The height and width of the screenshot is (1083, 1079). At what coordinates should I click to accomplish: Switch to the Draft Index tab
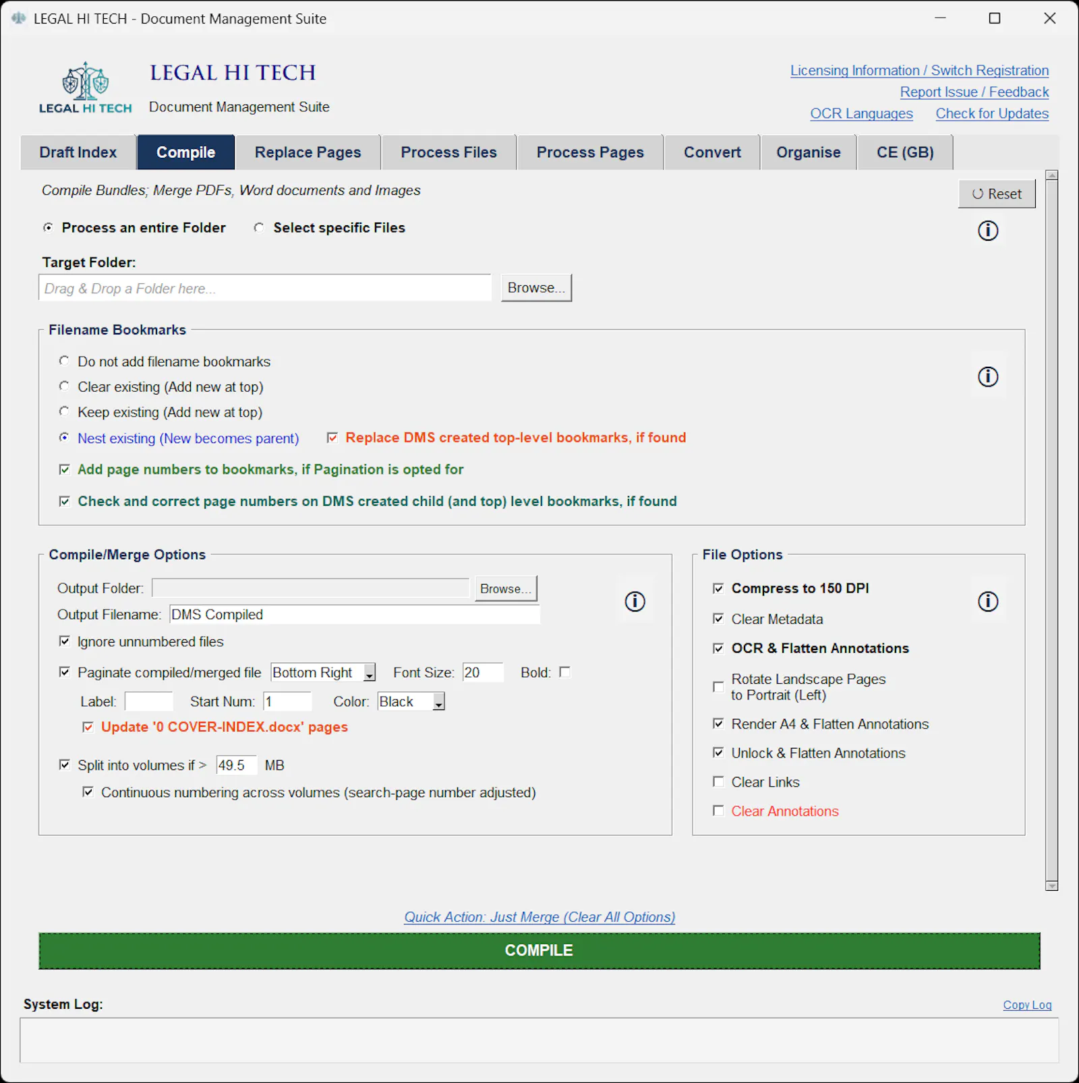[78, 152]
